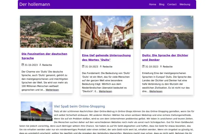Click the heading Viel Spaß beim Online-Shopping
Screen dimensions: 214x134
80,106
